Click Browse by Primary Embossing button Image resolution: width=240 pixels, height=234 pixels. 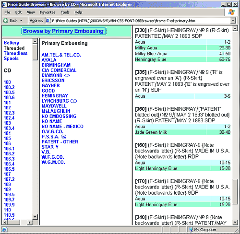pyautogui.click(x=64, y=31)
